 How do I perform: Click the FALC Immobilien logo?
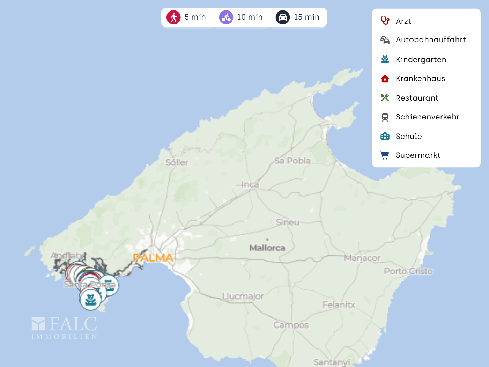click(64, 328)
